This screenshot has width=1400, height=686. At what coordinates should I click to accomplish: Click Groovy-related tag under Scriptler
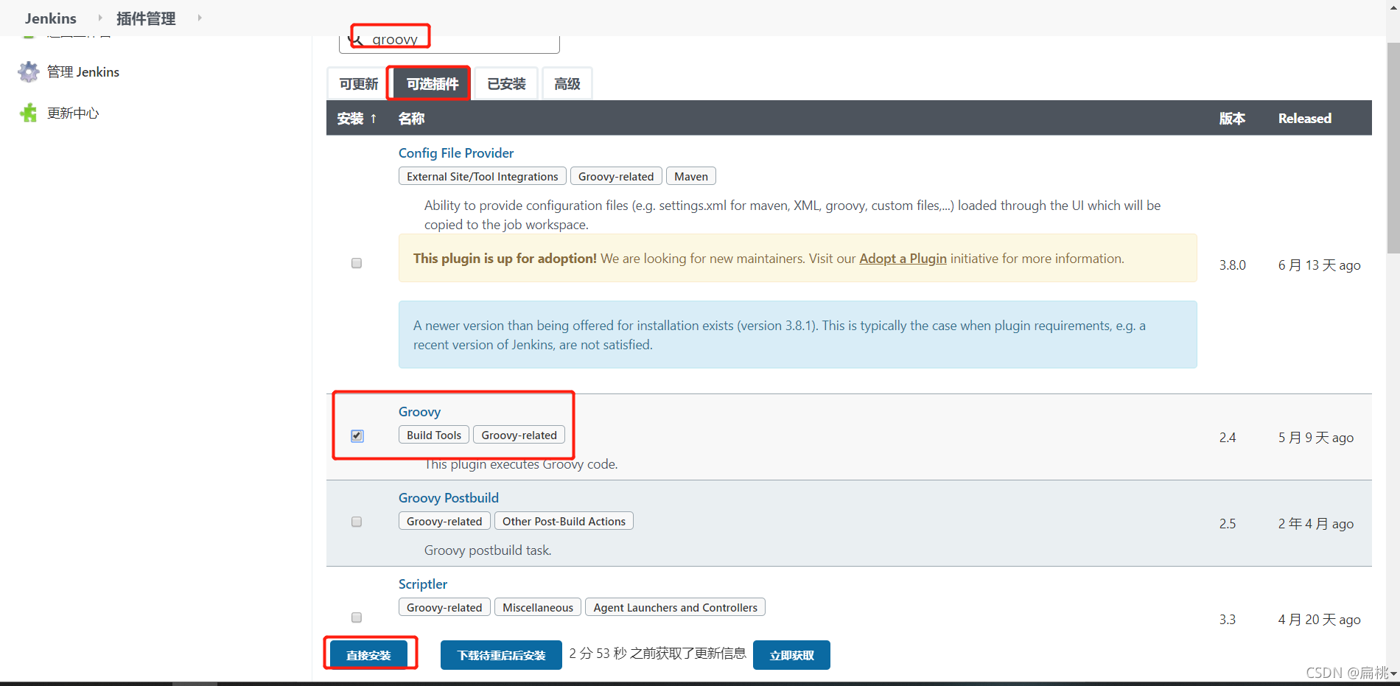pos(444,607)
